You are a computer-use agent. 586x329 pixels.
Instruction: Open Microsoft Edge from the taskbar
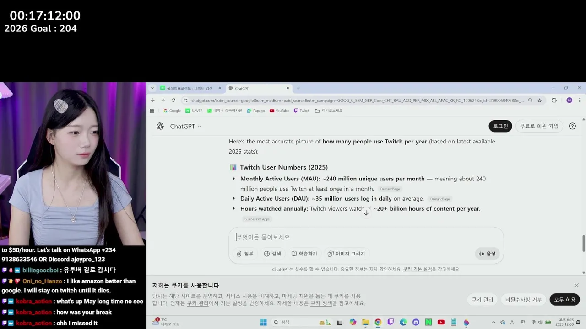[x=403, y=322]
